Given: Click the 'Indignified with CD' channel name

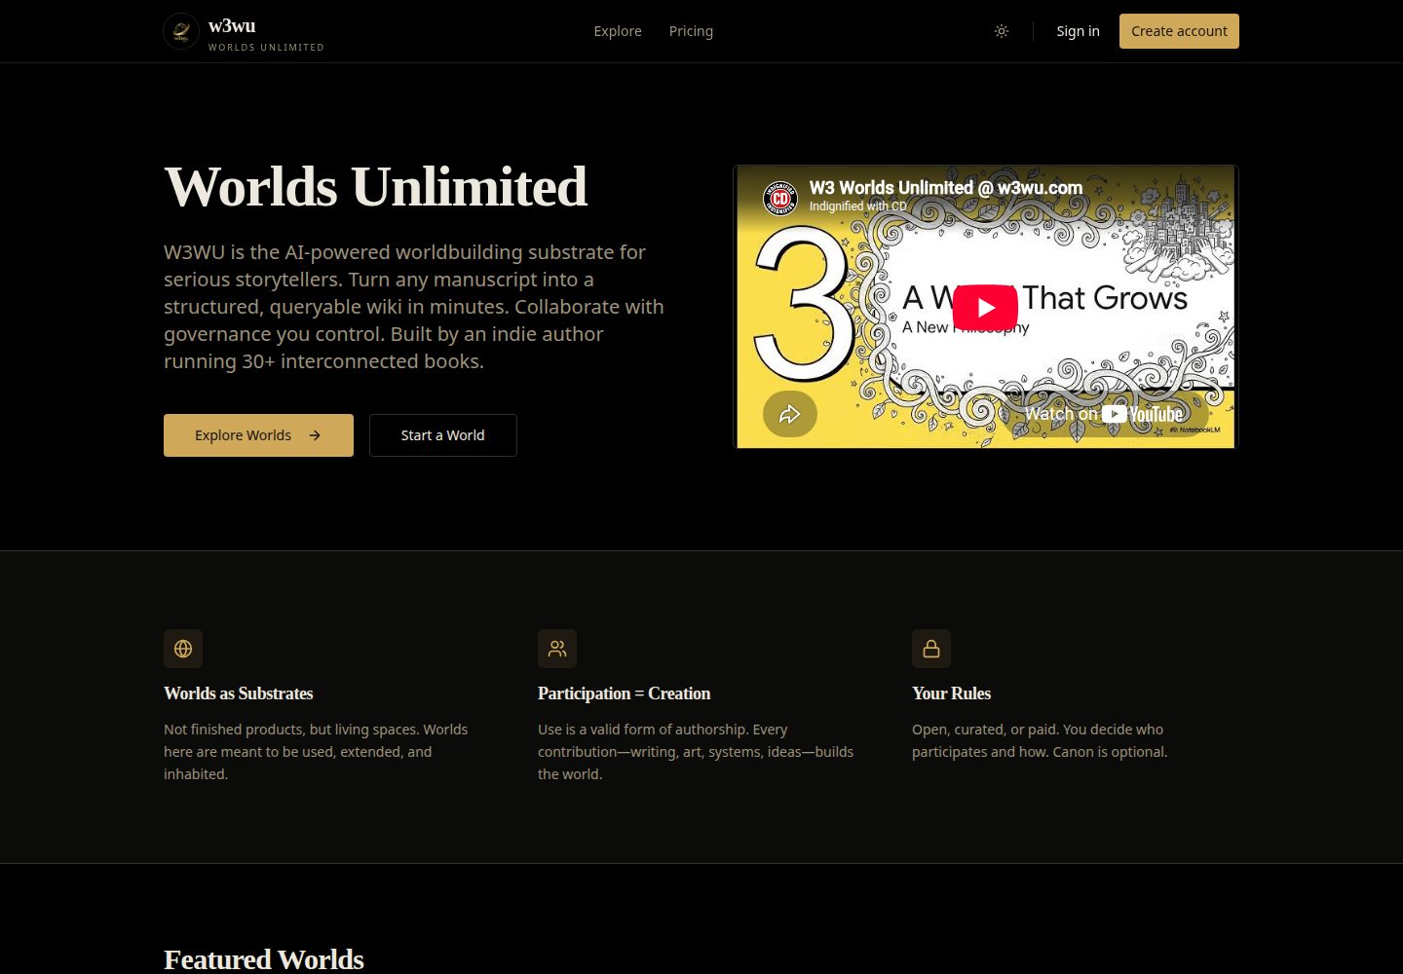Looking at the screenshot, I should (x=857, y=206).
